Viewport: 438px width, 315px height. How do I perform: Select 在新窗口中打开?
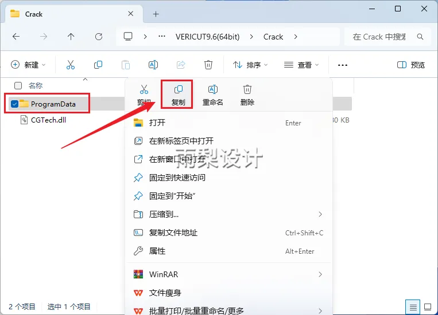tap(228, 159)
